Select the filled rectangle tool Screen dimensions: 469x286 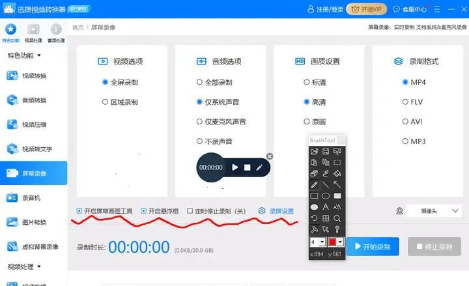(337, 196)
